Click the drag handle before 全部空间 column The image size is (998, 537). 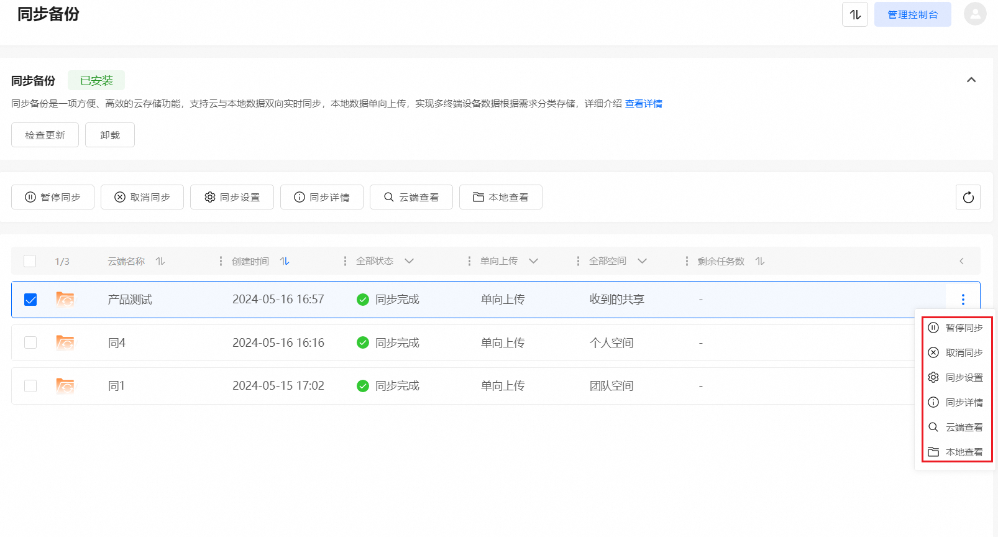pyautogui.click(x=578, y=261)
